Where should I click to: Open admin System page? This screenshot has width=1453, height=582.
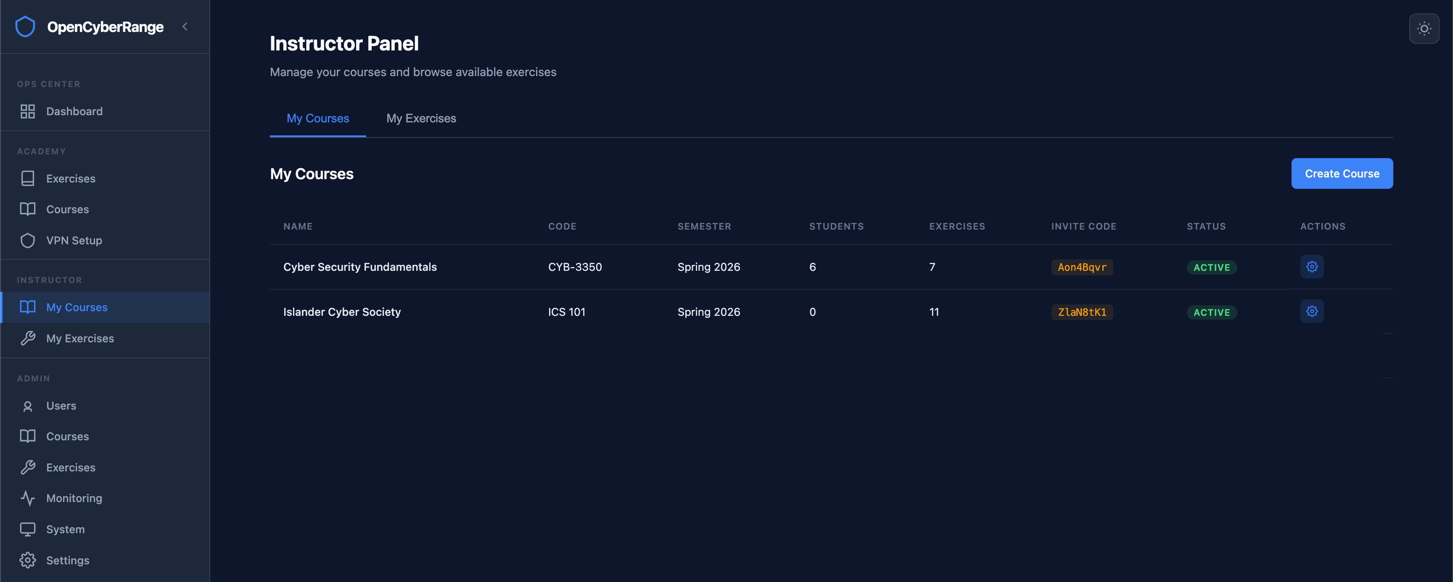coord(65,529)
